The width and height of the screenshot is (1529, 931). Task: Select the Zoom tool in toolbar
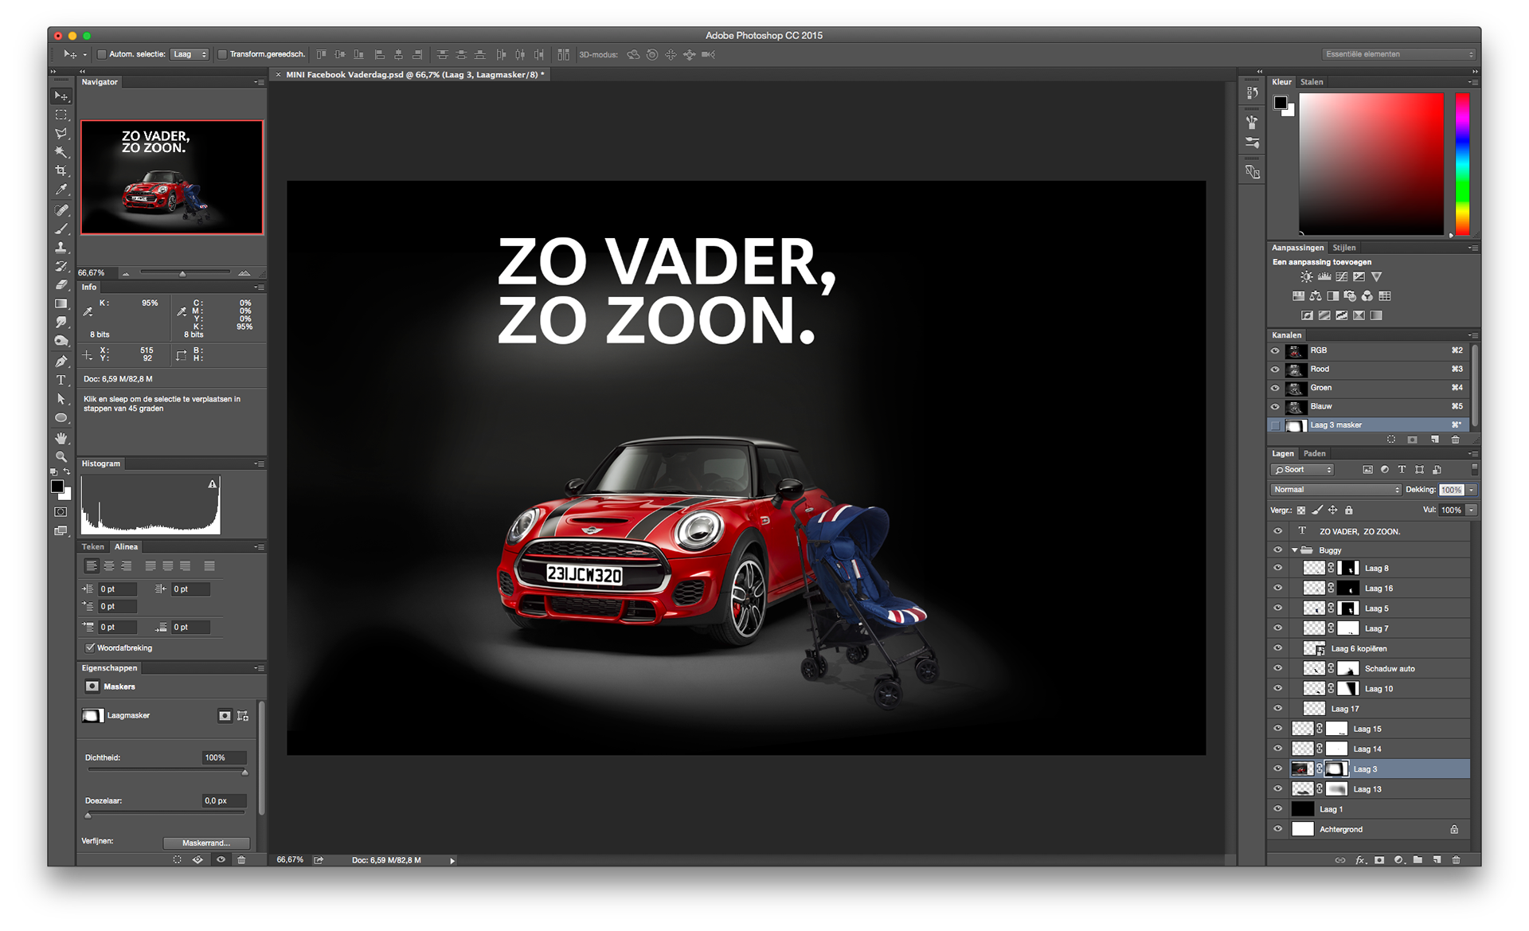point(61,457)
